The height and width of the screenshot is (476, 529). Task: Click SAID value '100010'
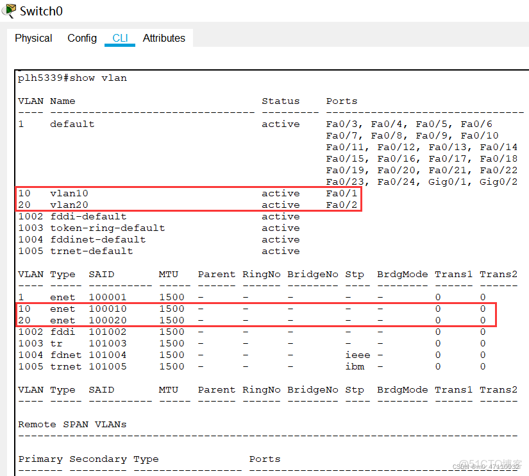(x=108, y=309)
